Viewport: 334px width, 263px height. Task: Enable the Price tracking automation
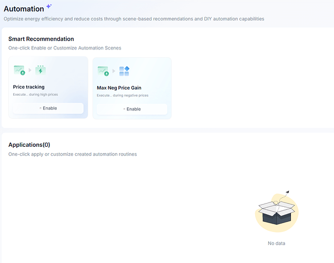[48, 108]
